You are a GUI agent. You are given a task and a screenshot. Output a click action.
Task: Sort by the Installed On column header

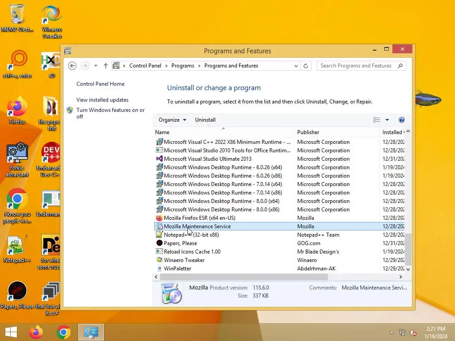392,132
